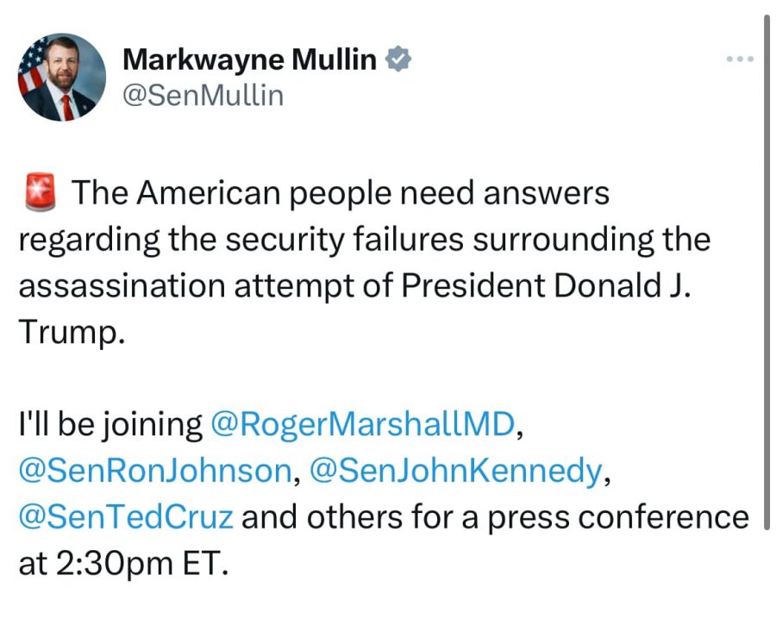Open the @SenJohnKennedy mention link

(455, 471)
